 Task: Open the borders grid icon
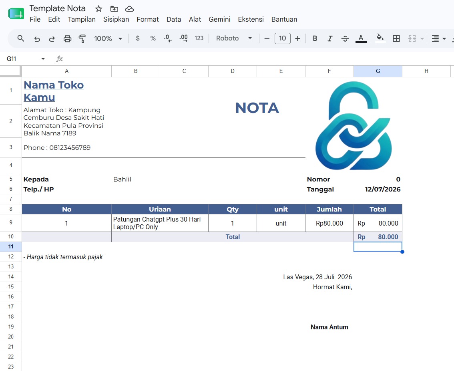[x=396, y=38]
